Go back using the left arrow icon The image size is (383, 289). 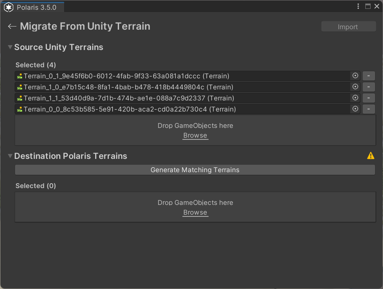point(12,27)
